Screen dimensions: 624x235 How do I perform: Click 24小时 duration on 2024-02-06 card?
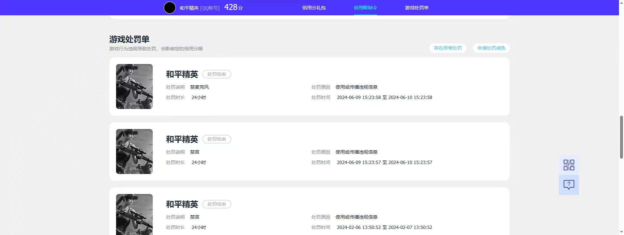199,227
